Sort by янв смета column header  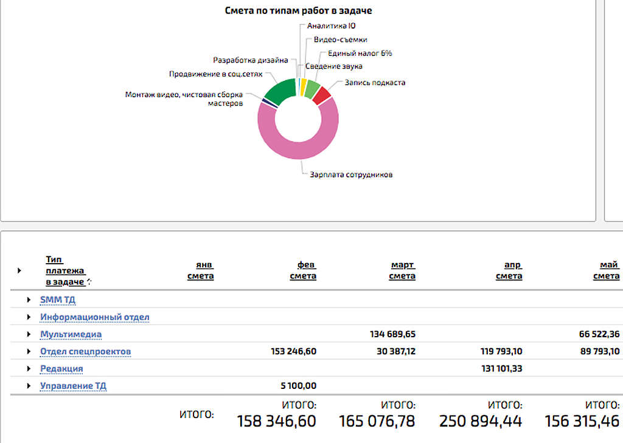(x=200, y=270)
